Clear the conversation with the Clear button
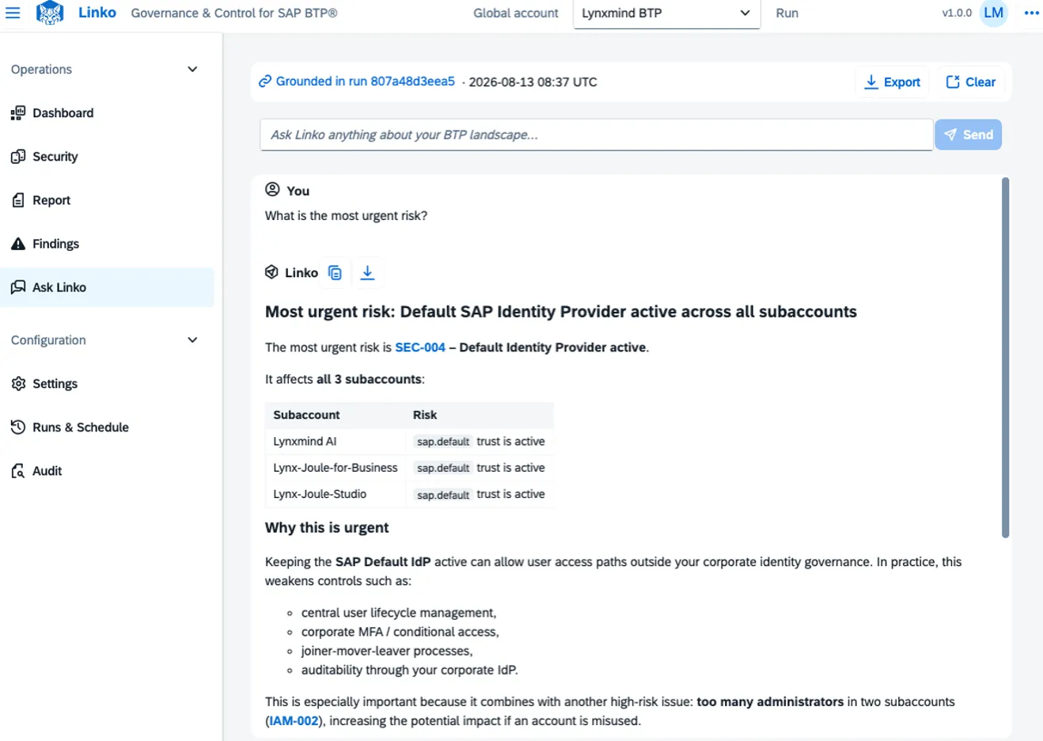Screen dimensions: 1043x741 coord(971,82)
